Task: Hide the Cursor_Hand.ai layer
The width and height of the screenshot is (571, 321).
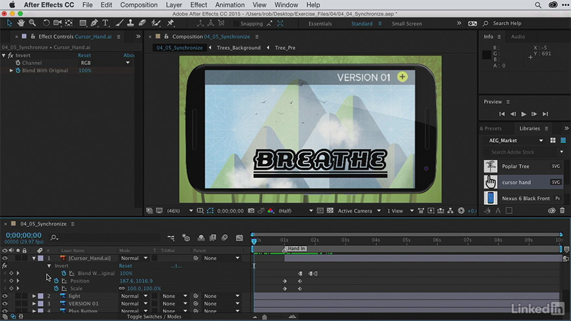Action: coord(5,258)
